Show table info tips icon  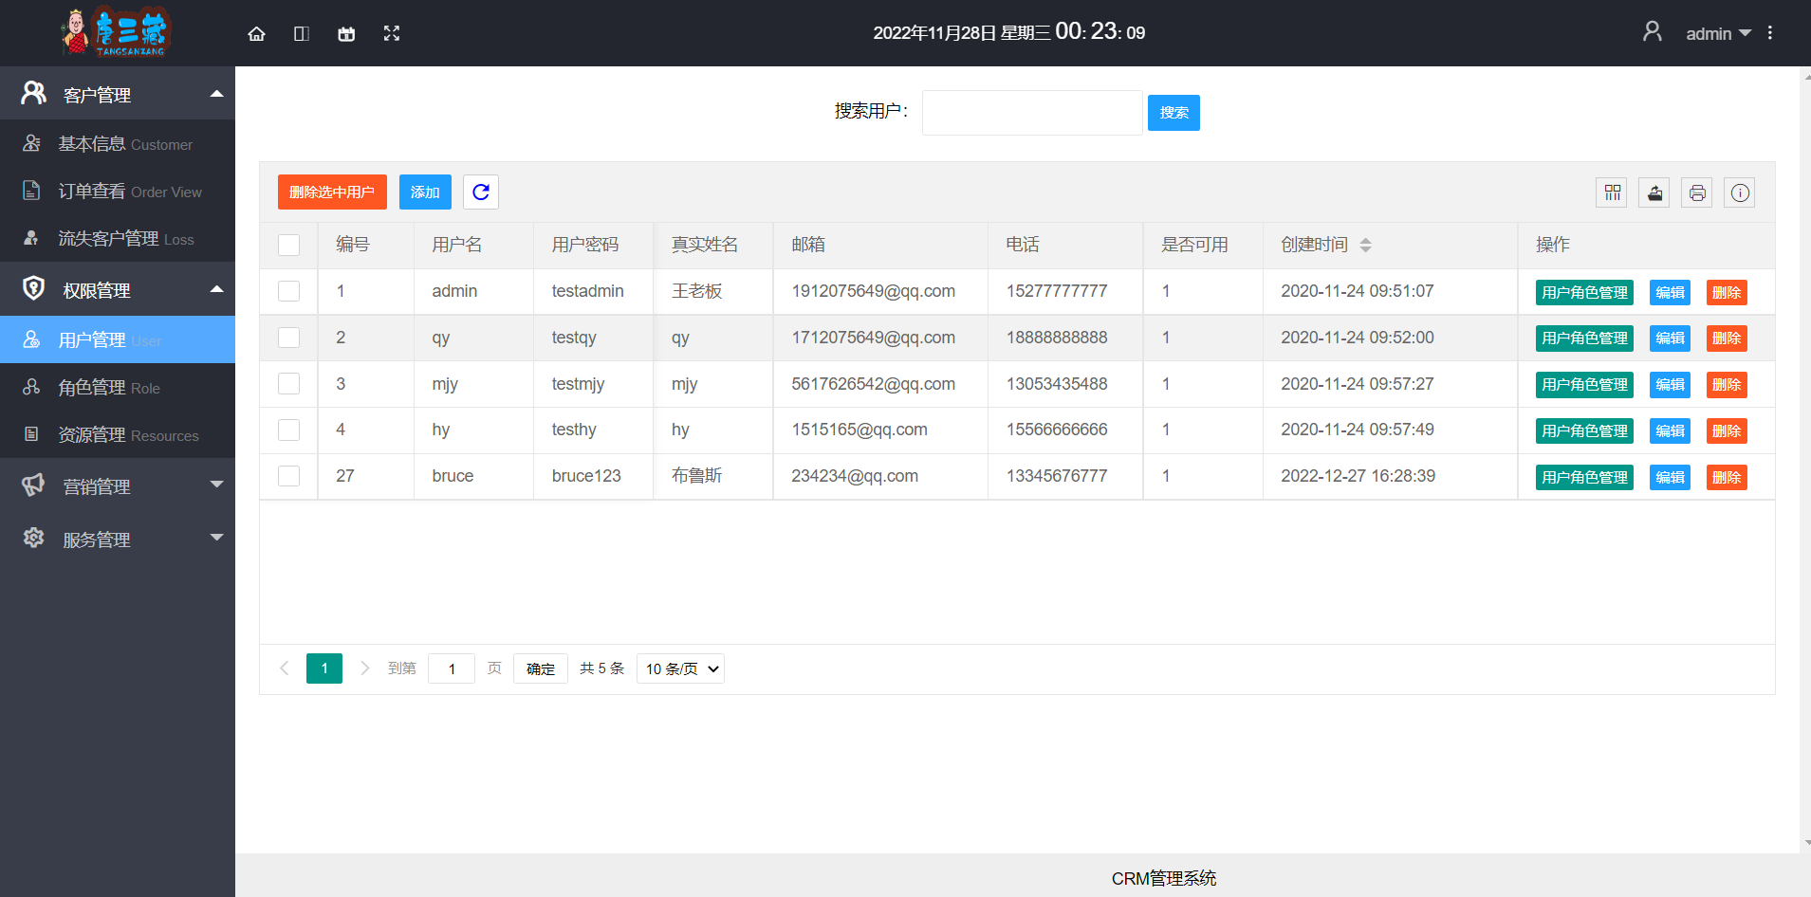1740,192
